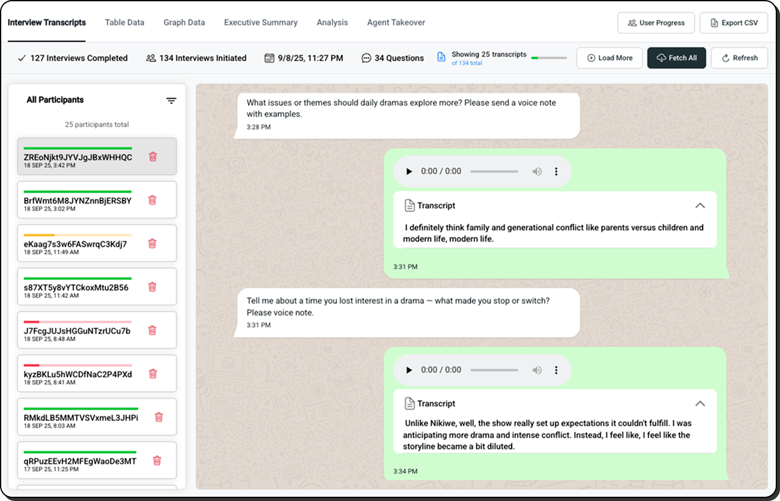Click trash icon for eKaag7s3w6FASwrqC3Kdj7
Image resolution: width=780 pixels, height=501 pixels.
coord(153,244)
